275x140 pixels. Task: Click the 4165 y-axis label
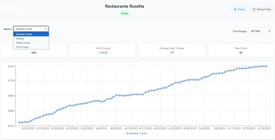point(11,67)
